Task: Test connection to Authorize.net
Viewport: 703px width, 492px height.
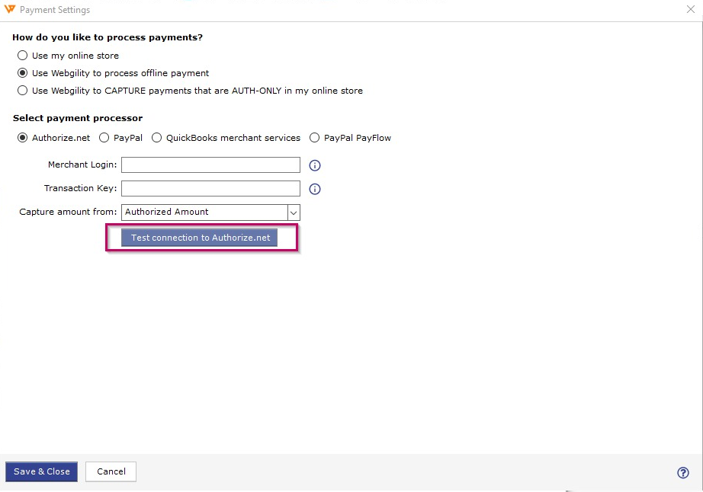Action: [x=200, y=238]
